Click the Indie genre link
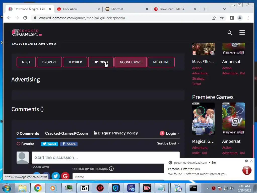This screenshot has width=257, height=193. (196, 153)
